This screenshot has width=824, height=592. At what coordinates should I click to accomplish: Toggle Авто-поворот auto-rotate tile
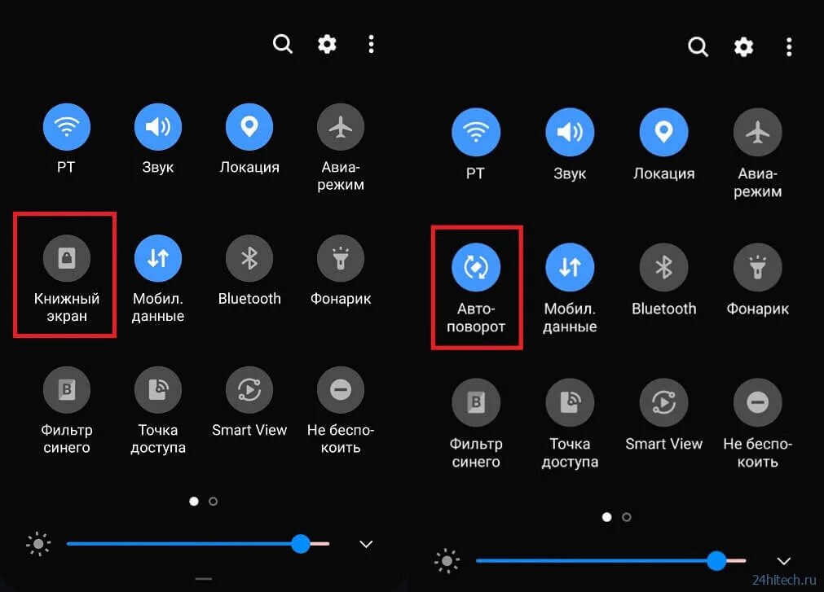click(476, 267)
